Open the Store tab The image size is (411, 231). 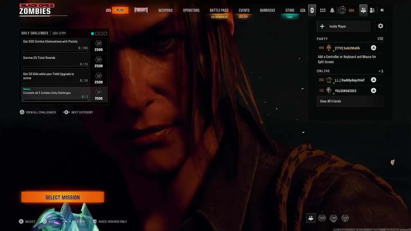[290, 10]
